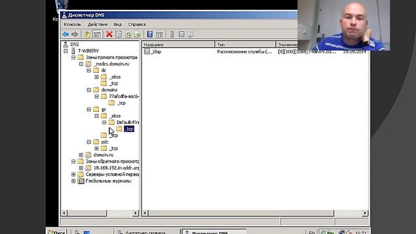
Task: Click the server tower toolbar icon
Action: pos(172,34)
